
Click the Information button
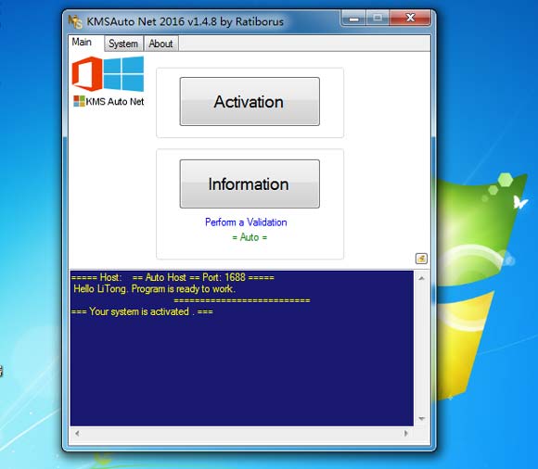[250, 184]
